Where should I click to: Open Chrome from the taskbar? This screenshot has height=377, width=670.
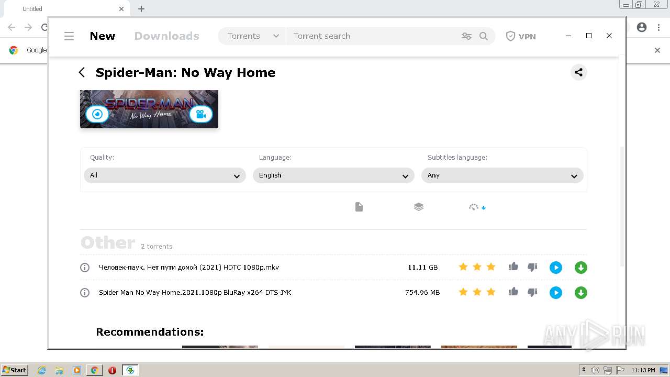coord(94,370)
